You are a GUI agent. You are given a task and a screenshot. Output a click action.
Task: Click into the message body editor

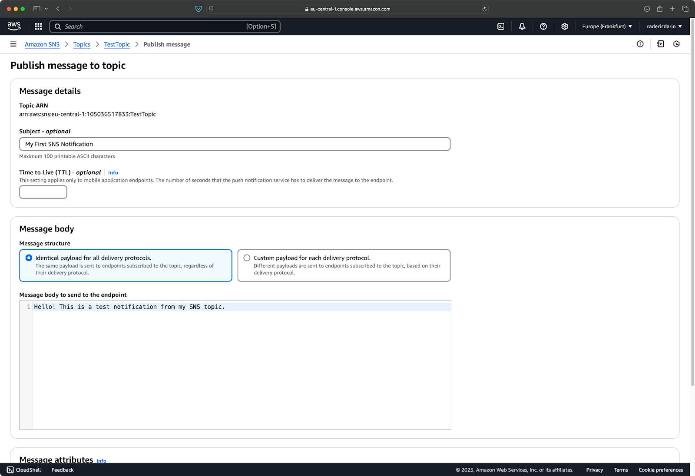(242, 365)
